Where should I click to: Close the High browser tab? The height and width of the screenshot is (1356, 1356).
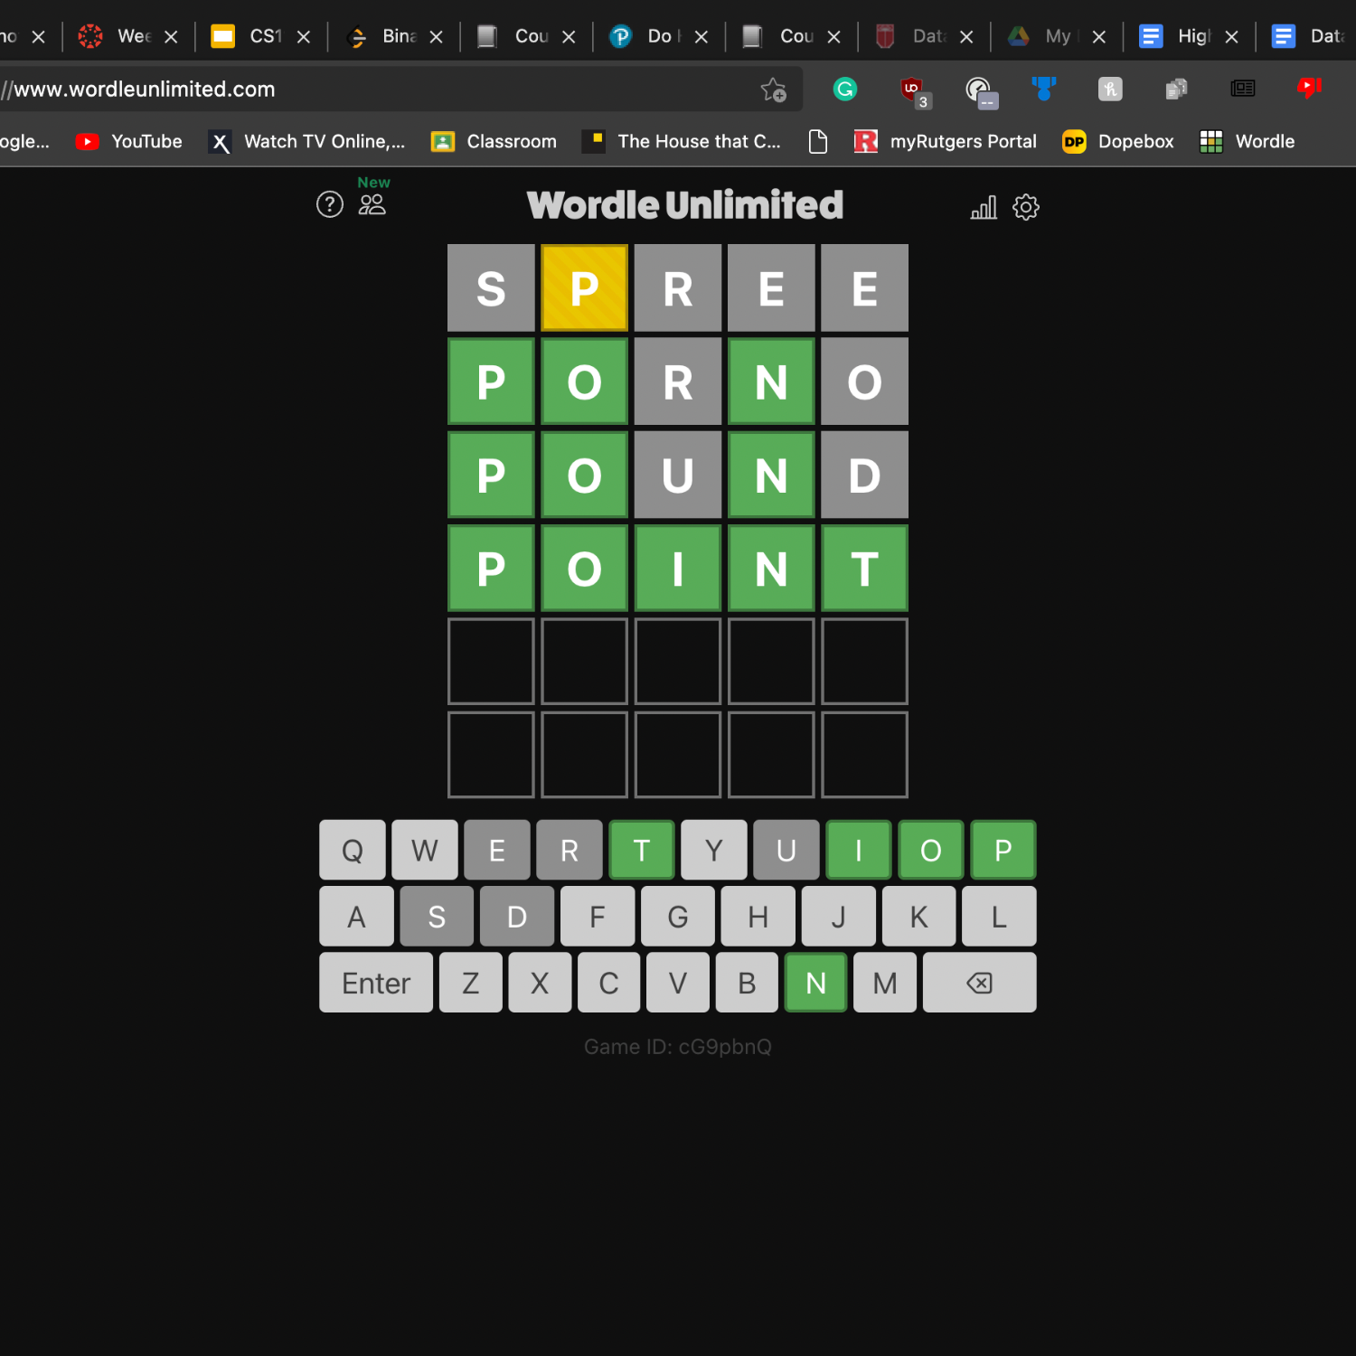(x=1231, y=37)
